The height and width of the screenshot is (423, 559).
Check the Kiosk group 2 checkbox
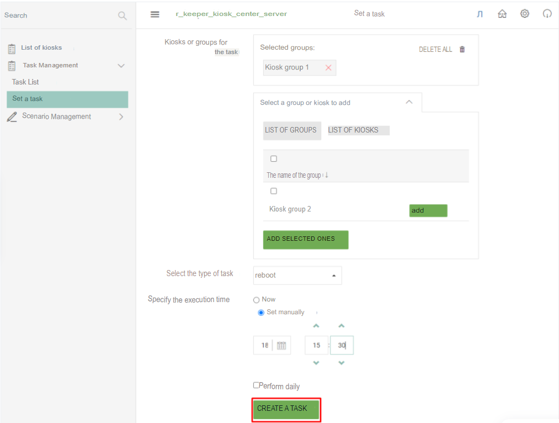274,191
